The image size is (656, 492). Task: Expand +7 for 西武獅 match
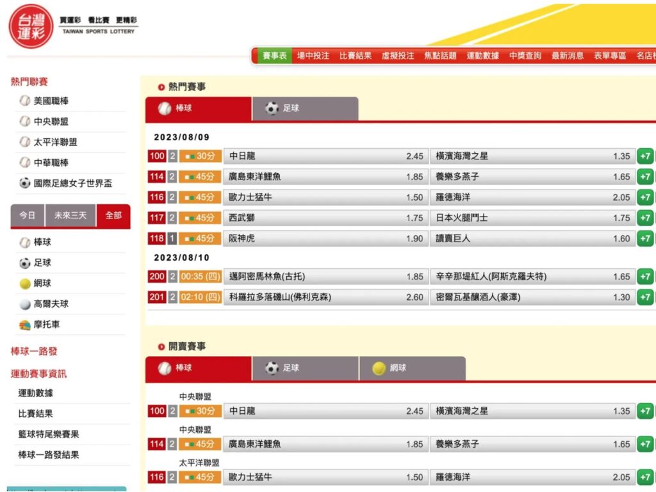[645, 218]
